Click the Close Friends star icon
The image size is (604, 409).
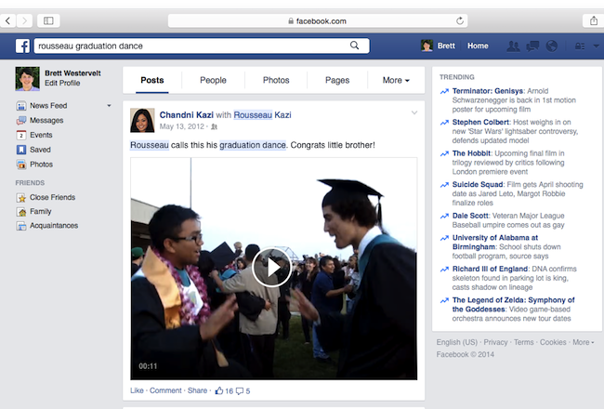21,197
